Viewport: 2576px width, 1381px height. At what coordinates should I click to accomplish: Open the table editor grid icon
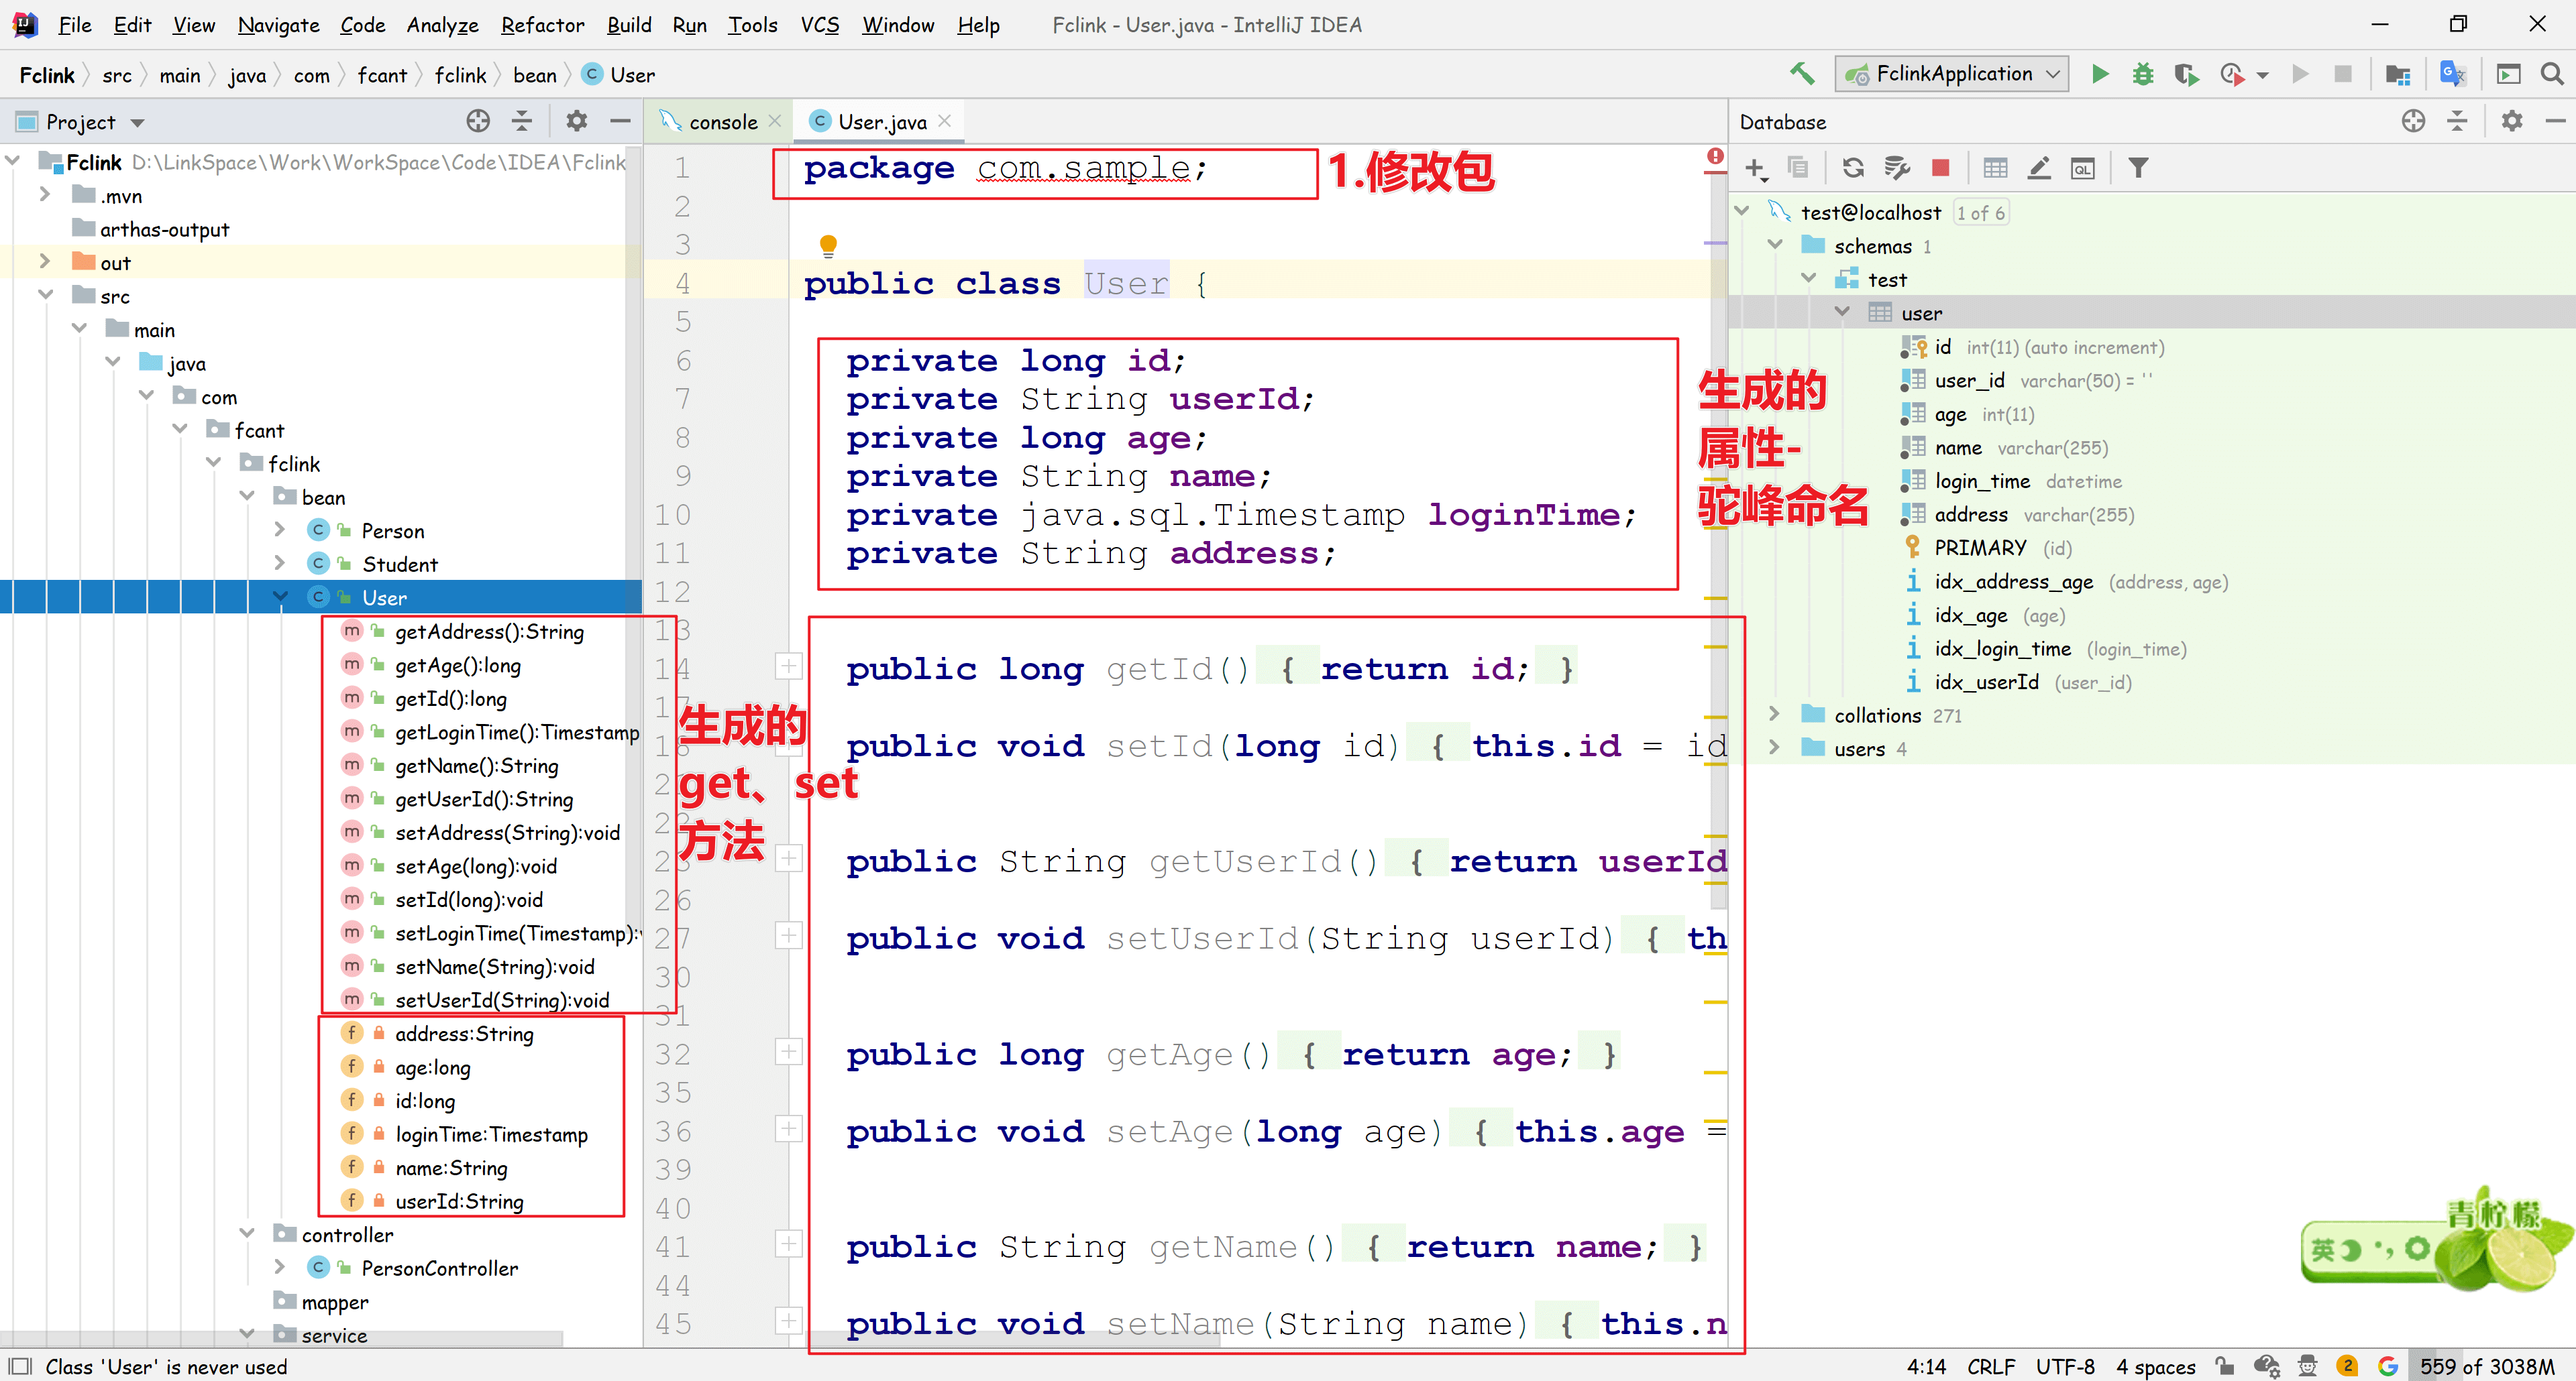1995,168
